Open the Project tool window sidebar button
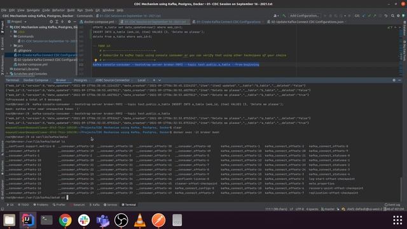407x229 pixels. click(x=3, y=27)
